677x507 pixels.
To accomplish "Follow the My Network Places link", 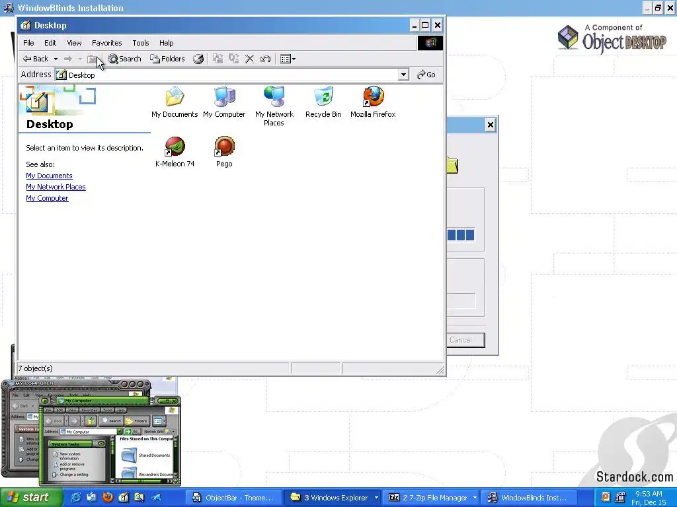I will click(56, 187).
